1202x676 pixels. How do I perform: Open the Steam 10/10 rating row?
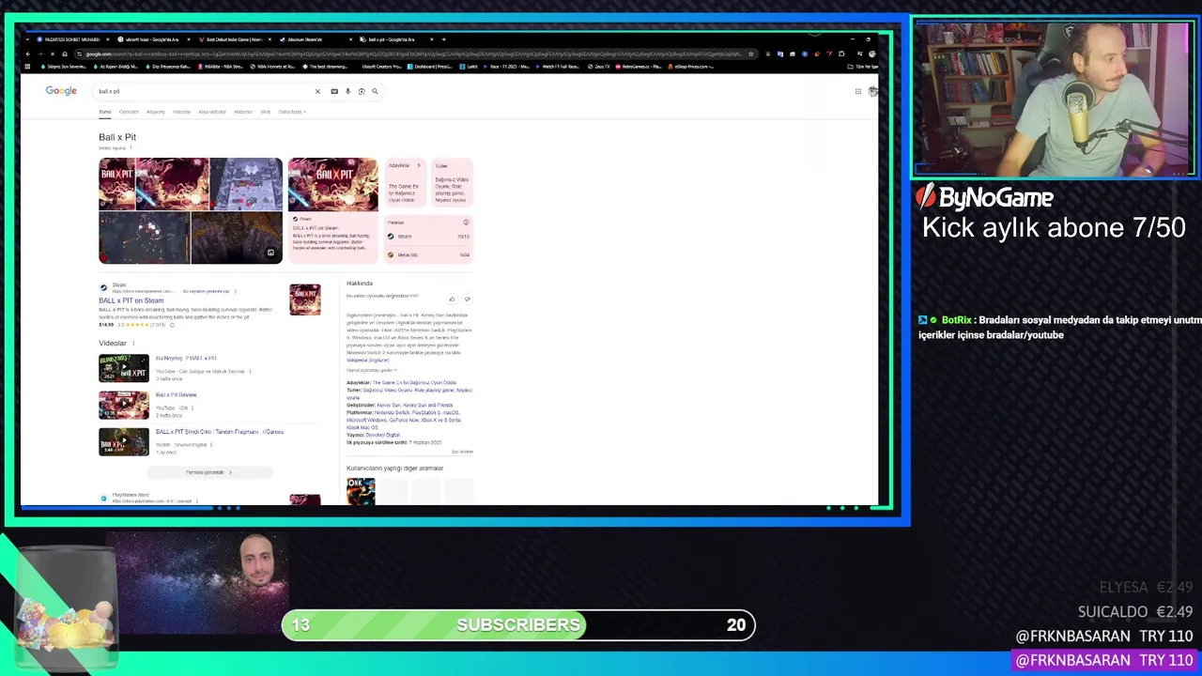(x=428, y=237)
